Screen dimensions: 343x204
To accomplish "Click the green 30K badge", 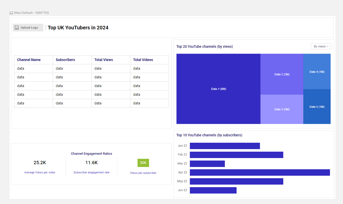I will tap(143, 163).
